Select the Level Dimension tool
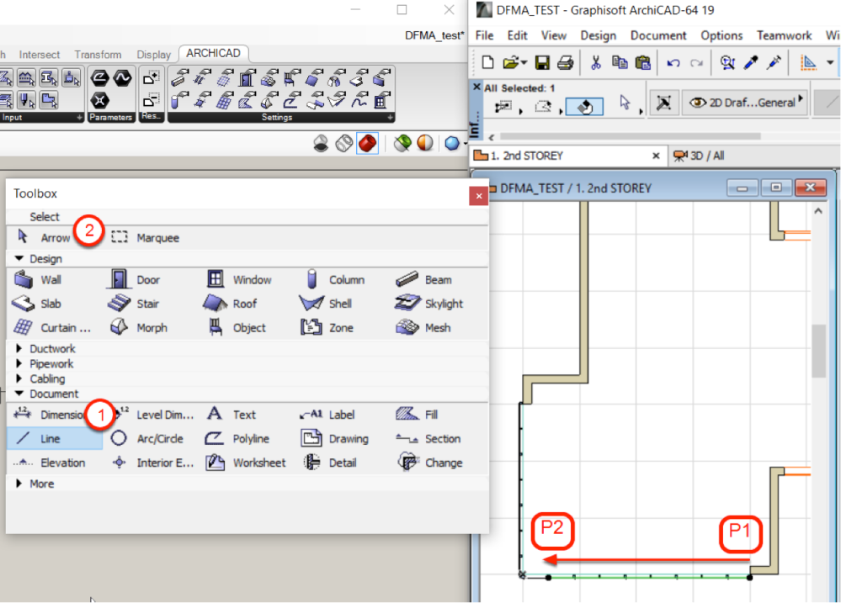Image resolution: width=841 pixels, height=603 pixels. pyautogui.click(x=156, y=415)
